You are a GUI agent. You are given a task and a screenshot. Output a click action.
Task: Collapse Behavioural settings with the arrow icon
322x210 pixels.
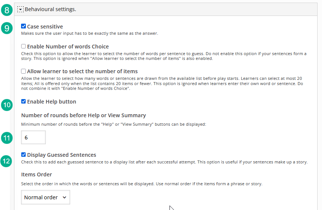(20, 10)
